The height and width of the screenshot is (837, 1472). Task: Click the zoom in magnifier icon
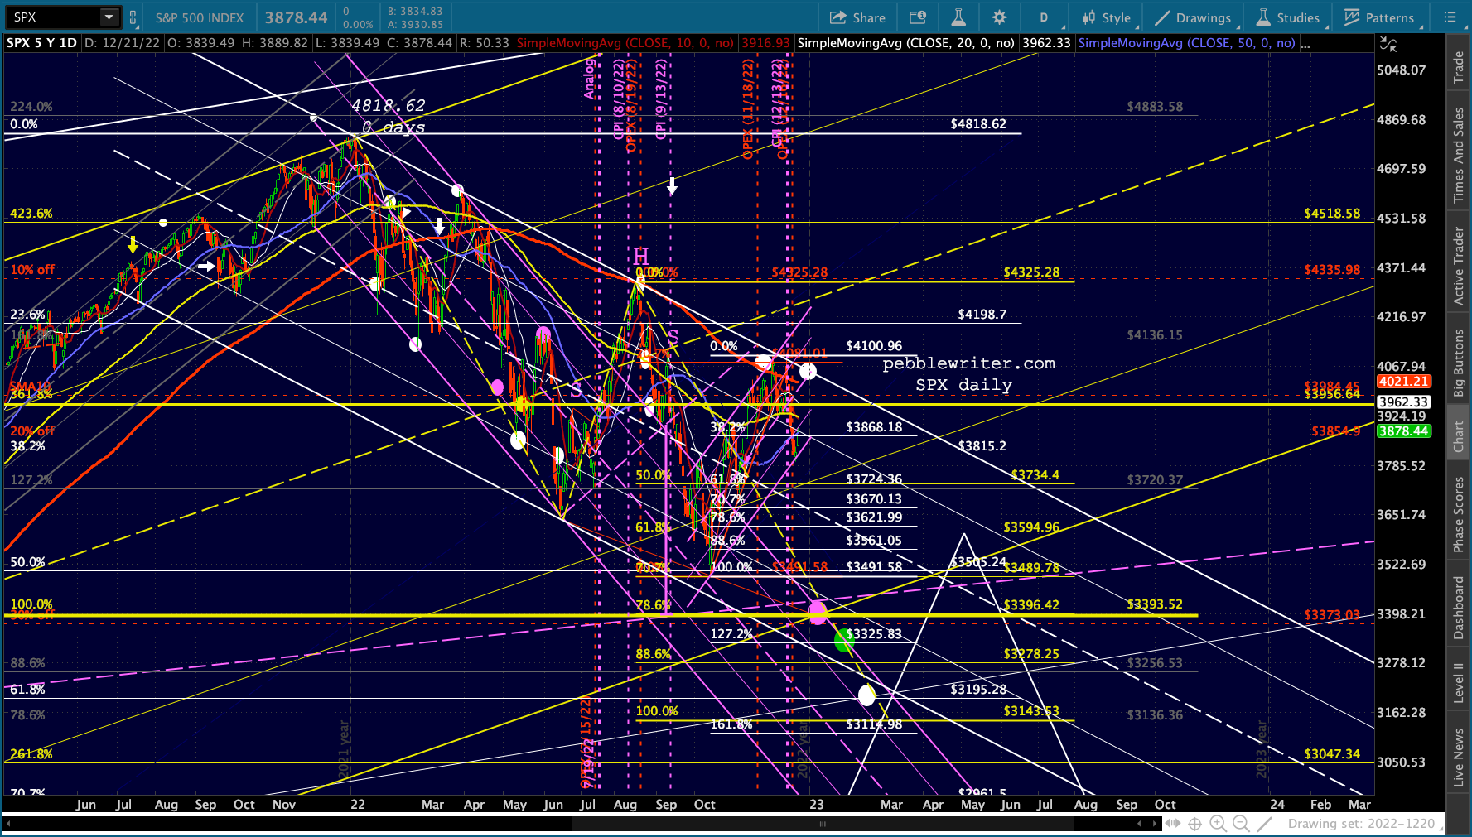click(1218, 824)
